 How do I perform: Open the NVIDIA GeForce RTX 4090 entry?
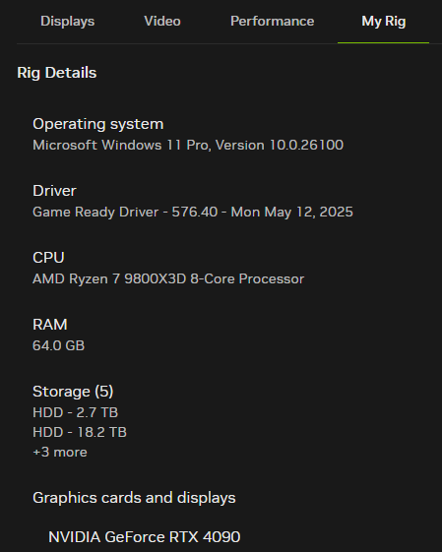[x=145, y=537]
